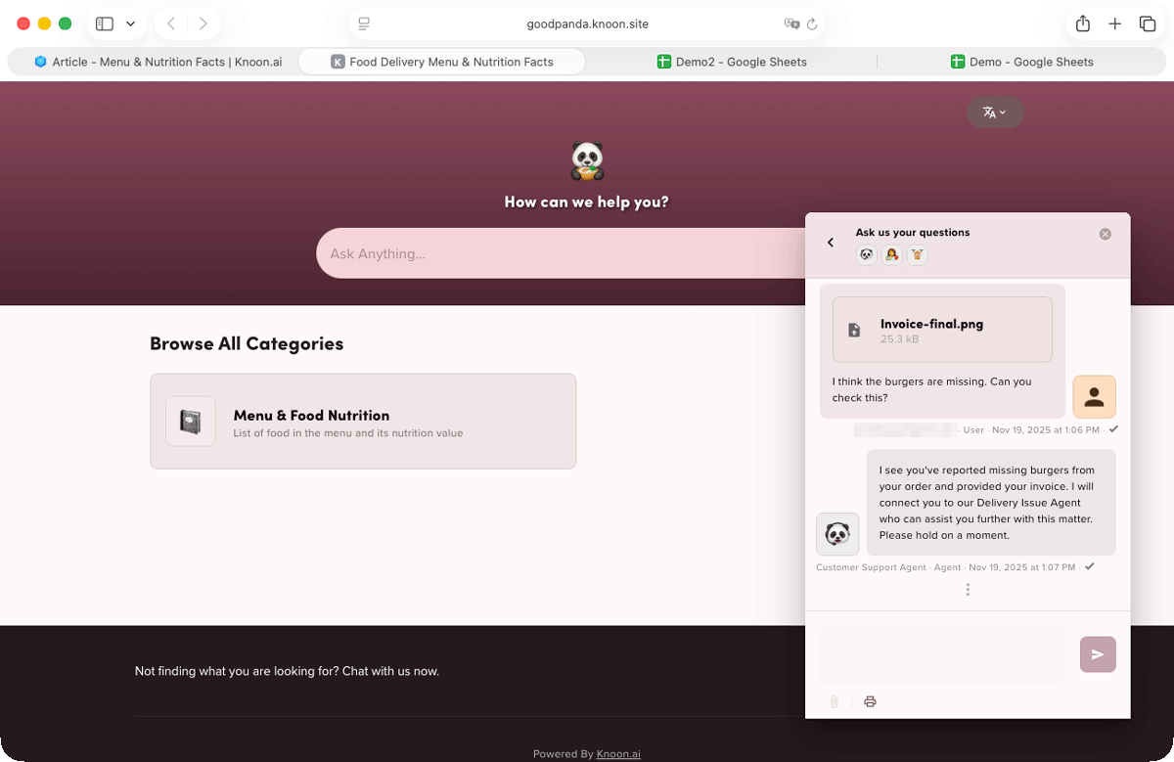Open the translate options via language icon
The image size is (1174, 762).
[x=990, y=112]
